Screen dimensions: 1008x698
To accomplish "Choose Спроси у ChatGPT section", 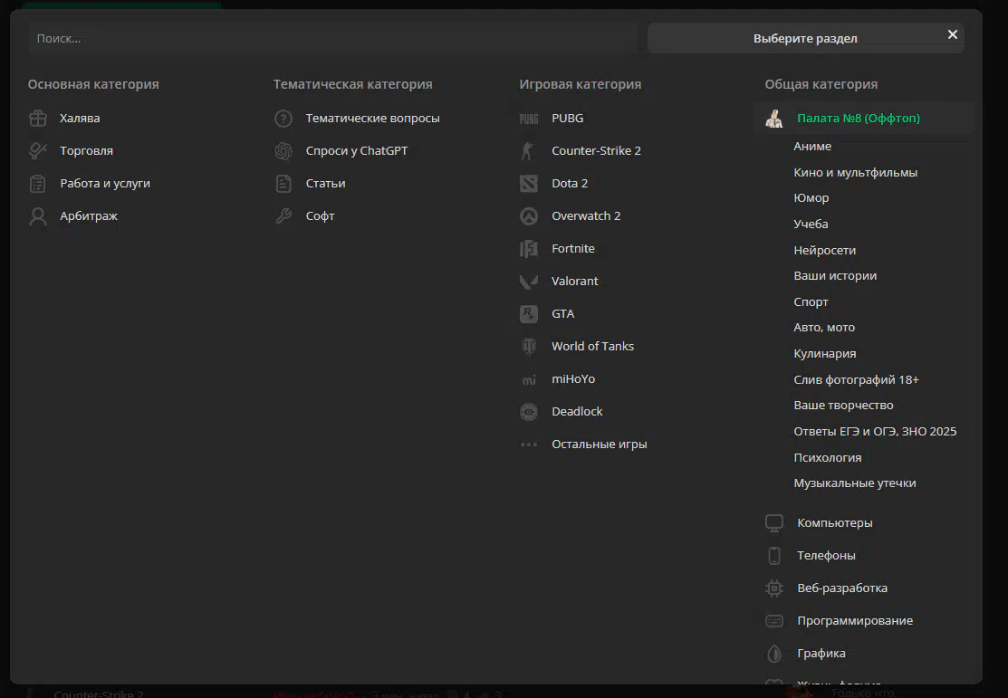I will (357, 151).
